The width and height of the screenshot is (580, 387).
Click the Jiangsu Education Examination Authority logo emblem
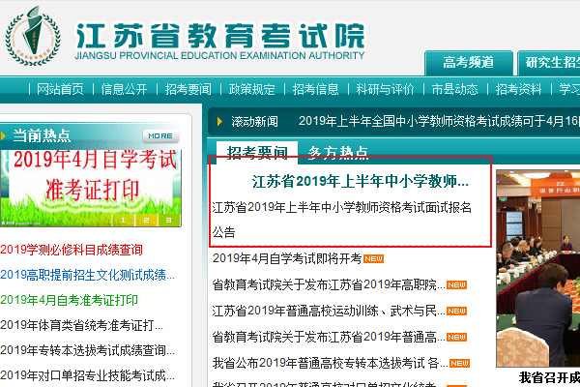[33, 36]
